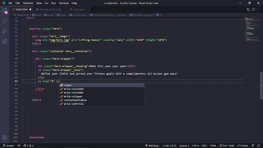Click the Prettier status item
Image resolution: width=263 pixels, height=148 pixels.
pos(242,146)
